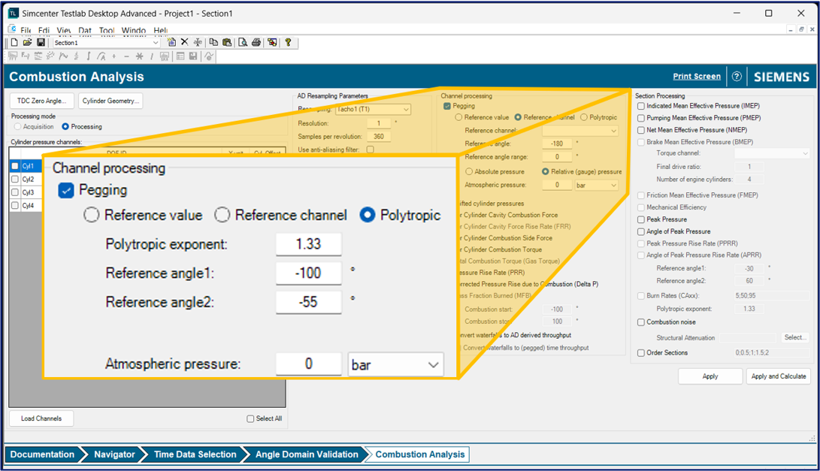Screen dimensions: 820x471
Task: Select the Combustion Analysis workflow tab
Action: point(420,454)
